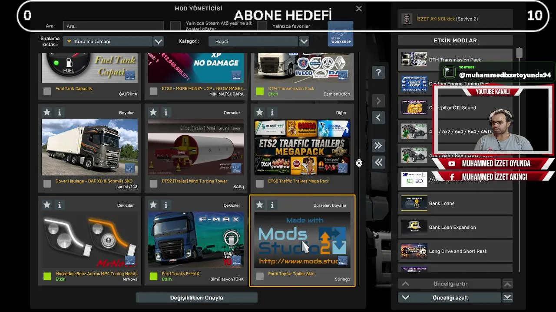Expand the arrow next to the Kategori field
Image resolution: width=556 pixels, height=312 pixels.
[304, 42]
